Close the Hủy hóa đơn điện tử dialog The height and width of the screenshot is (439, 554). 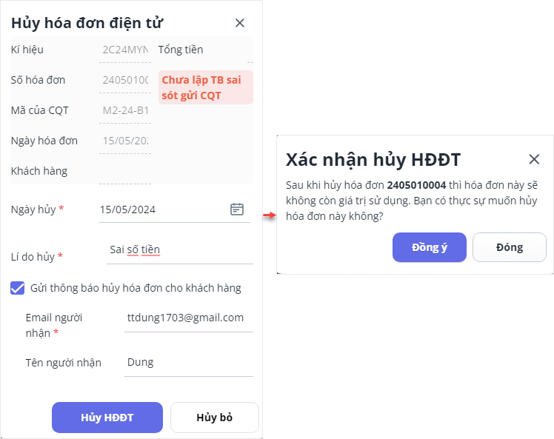point(239,23)
